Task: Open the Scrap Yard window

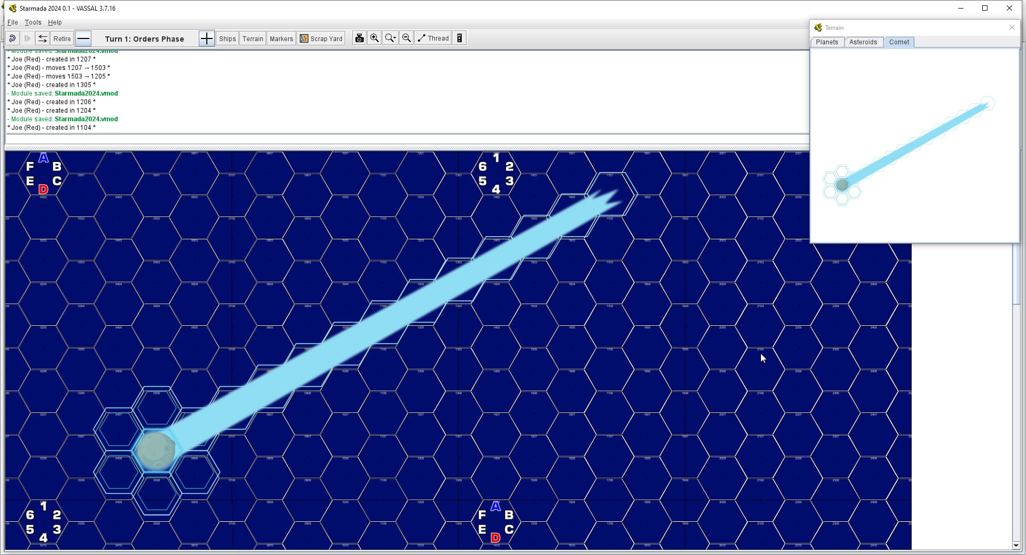Action: (x=321, y=38)
